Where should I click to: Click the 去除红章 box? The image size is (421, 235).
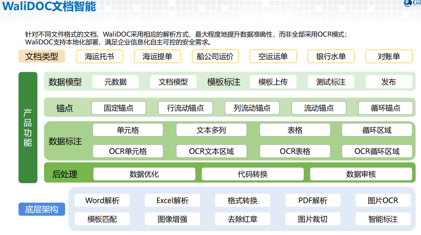tap(242, 219)
